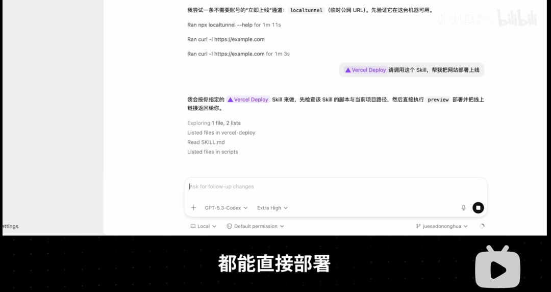Click the Read SKILL.md row

click(x=206, y=142)
